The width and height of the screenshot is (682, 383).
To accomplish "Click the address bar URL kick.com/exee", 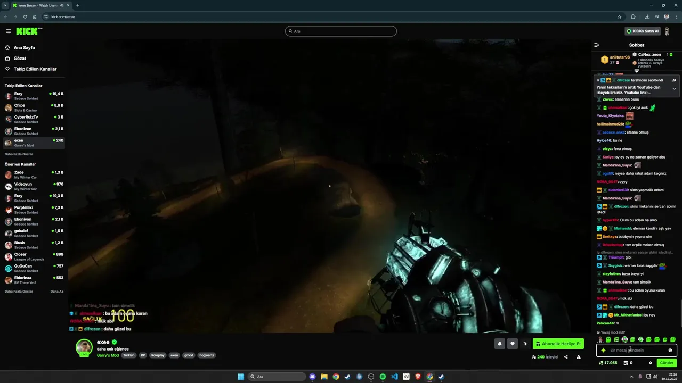I will [x=63, y=16].
